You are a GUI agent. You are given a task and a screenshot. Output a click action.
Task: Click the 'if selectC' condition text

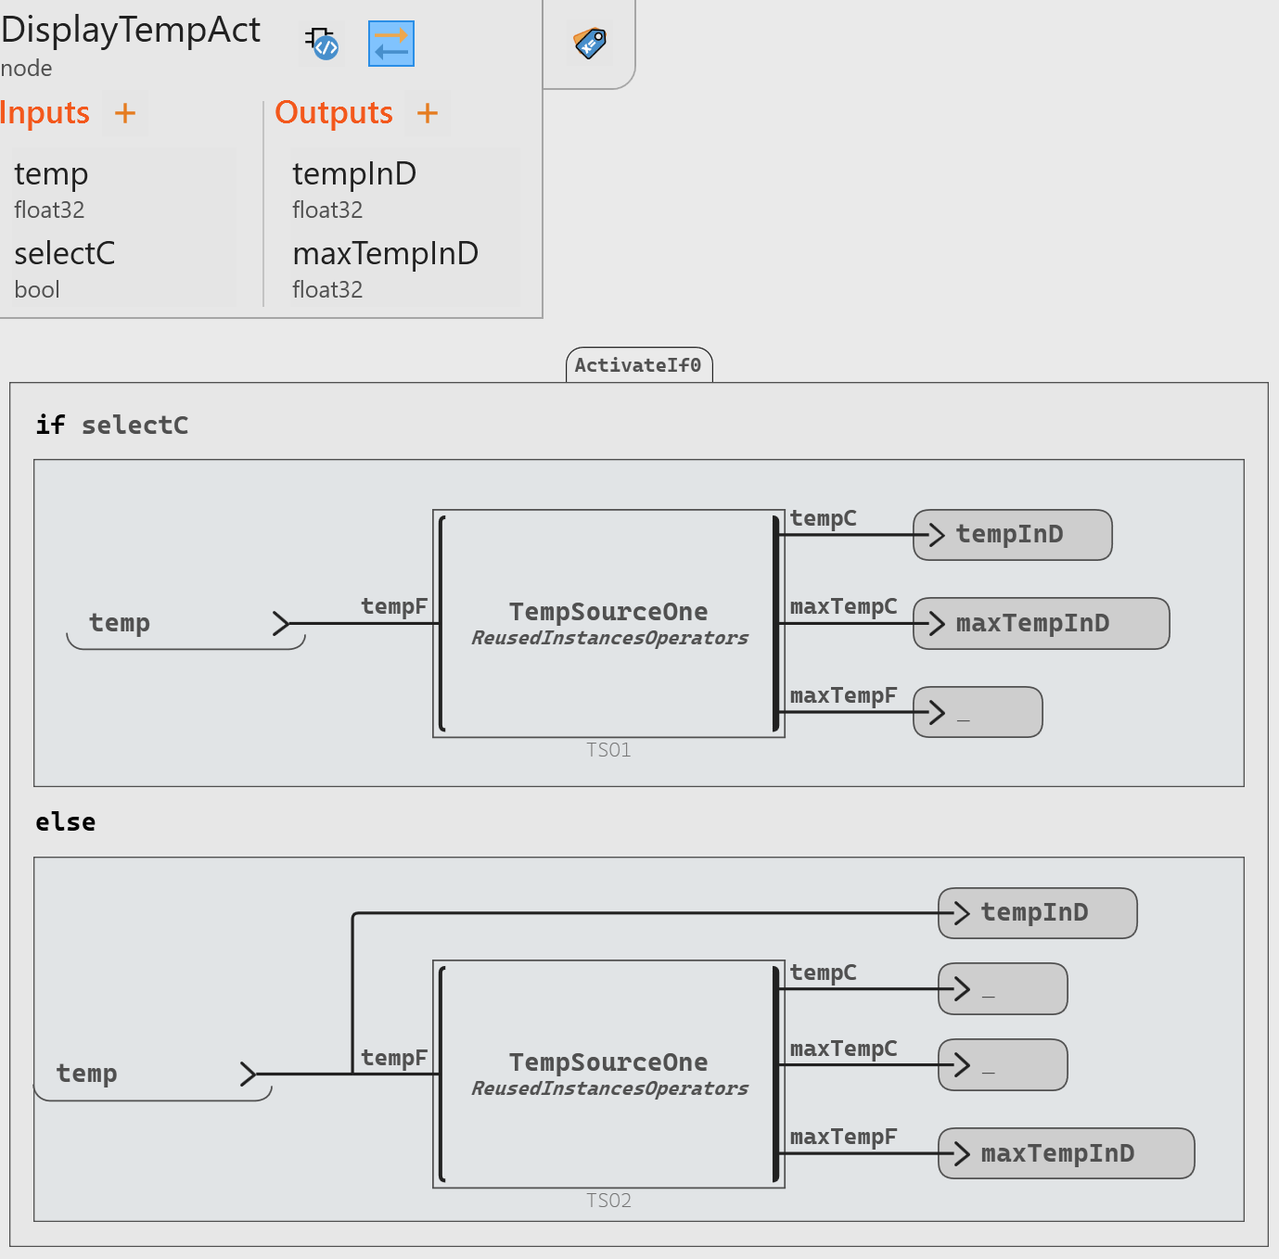click(112, 426)
